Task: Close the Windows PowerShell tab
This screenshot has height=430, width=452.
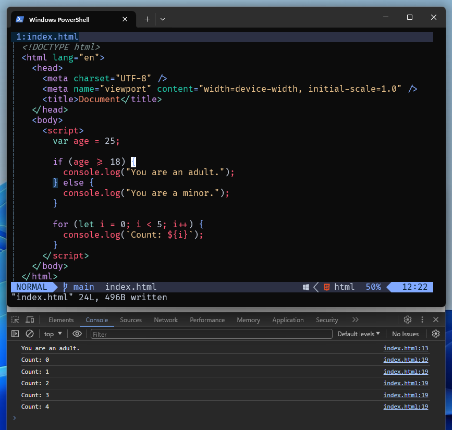Action: [125, 19]
